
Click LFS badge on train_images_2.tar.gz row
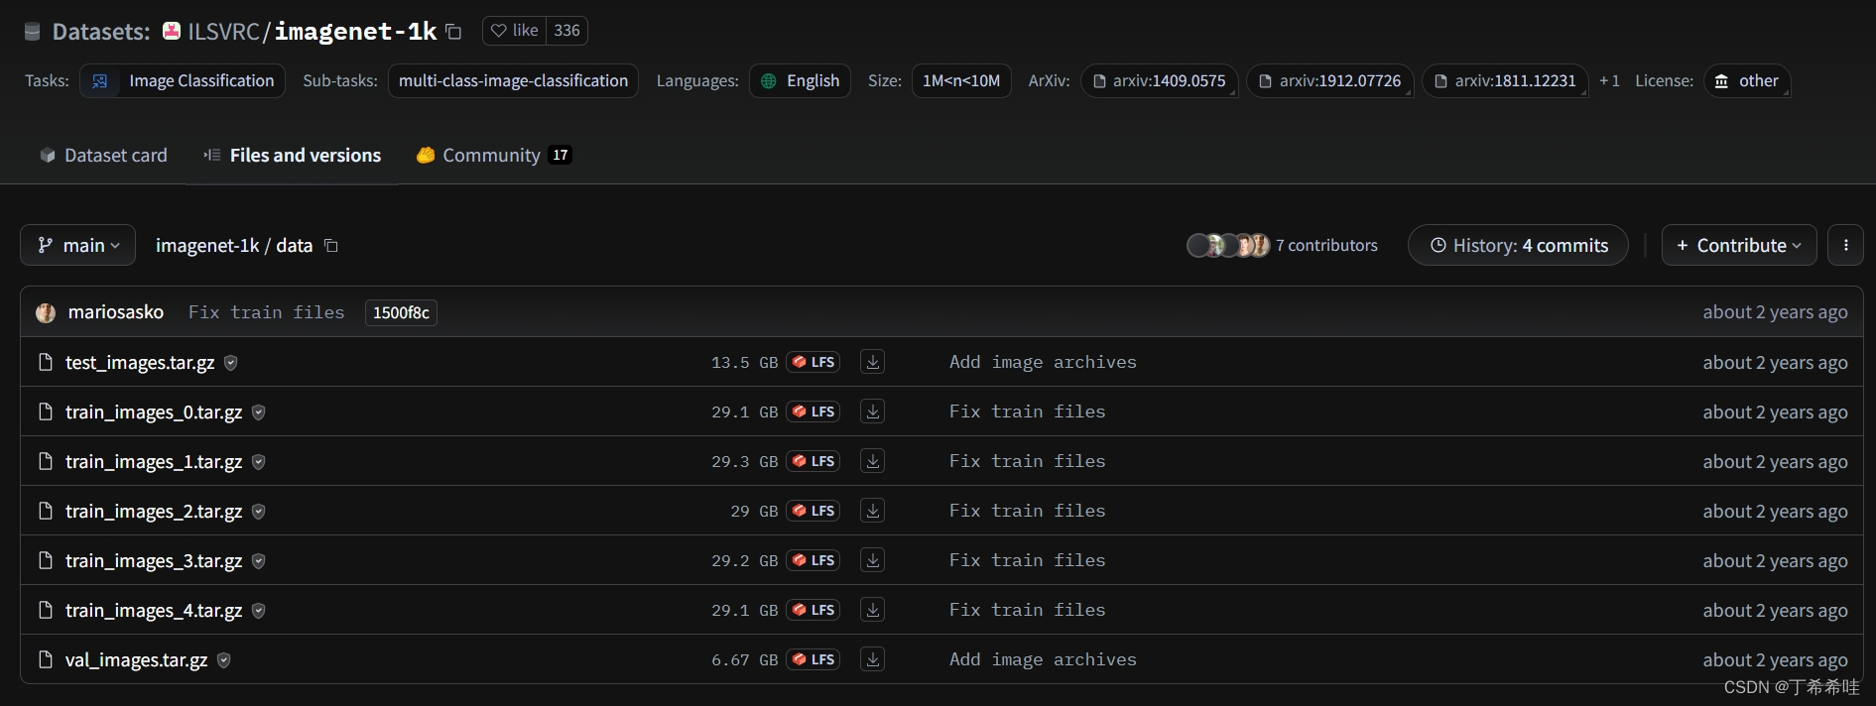(x=813, y=511)
